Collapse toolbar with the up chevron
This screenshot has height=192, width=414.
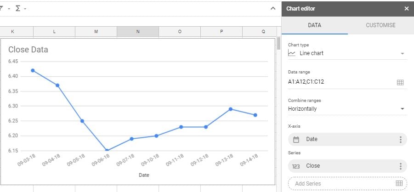tap(273, 8)
